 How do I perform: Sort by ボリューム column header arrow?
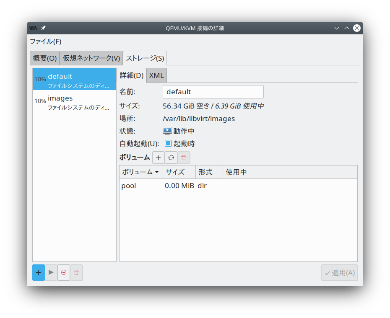157,172
